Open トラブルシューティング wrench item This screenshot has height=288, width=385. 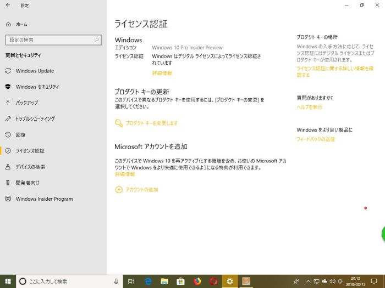(35, 118)
